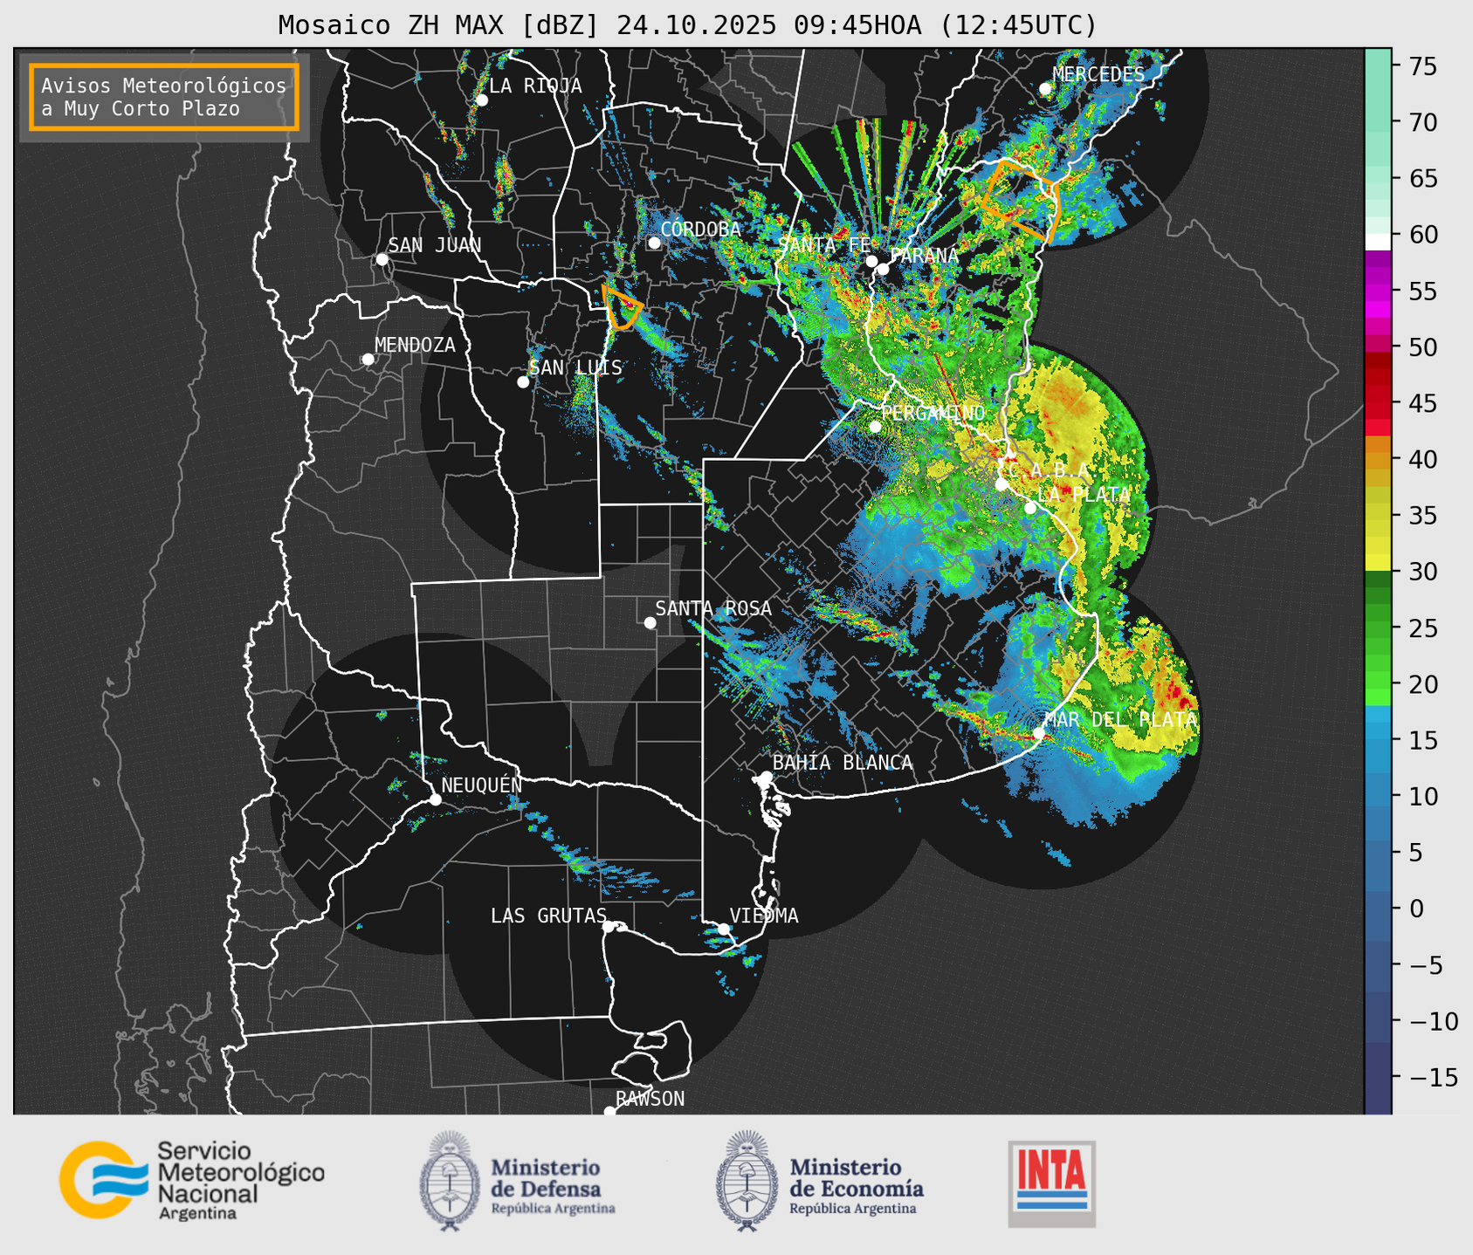
Task: Click the VIEDMA city label
Action: coord(764,916)
